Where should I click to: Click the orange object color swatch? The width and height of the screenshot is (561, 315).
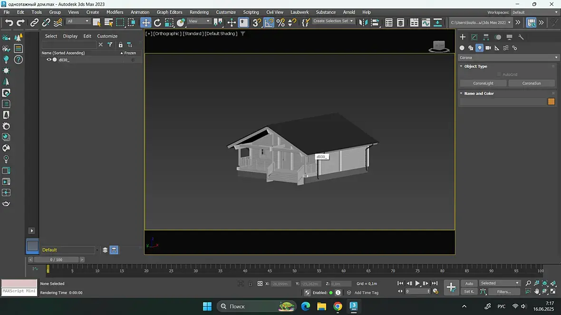(x=551, y=102)
